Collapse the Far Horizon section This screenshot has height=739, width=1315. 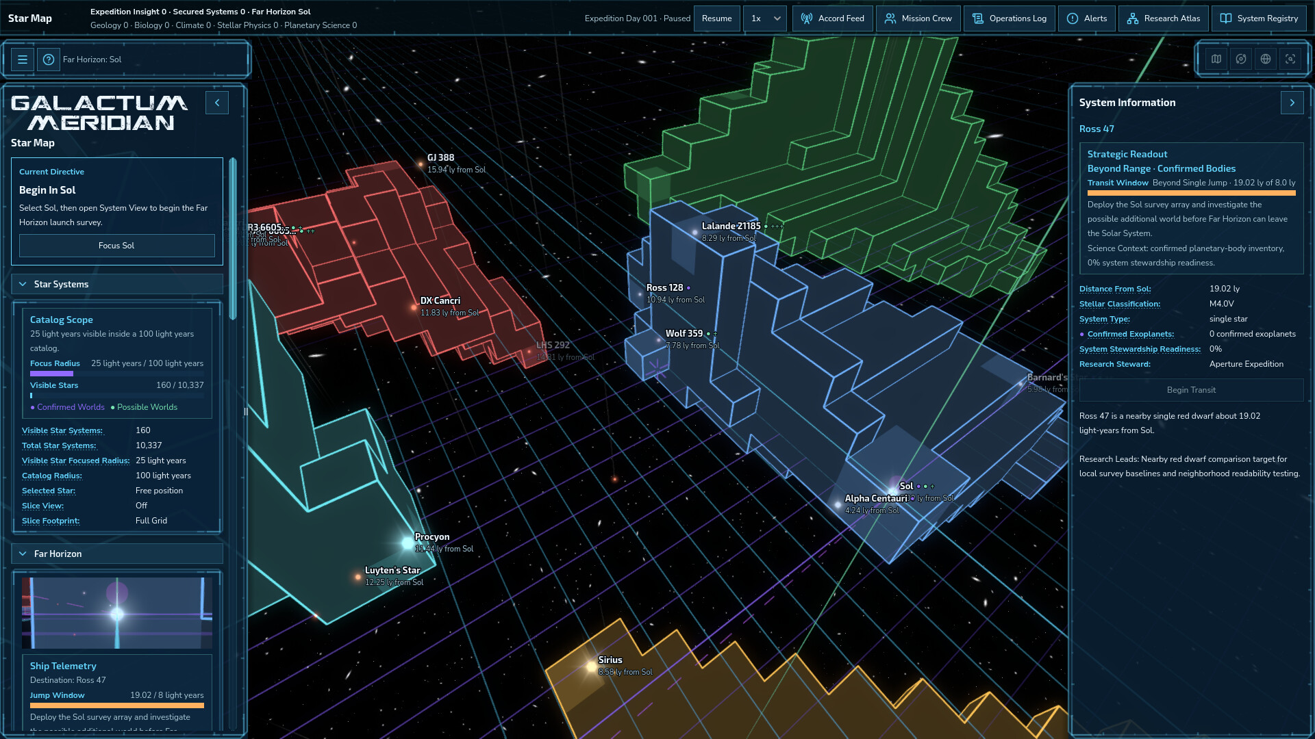click(x=117, y=554)
